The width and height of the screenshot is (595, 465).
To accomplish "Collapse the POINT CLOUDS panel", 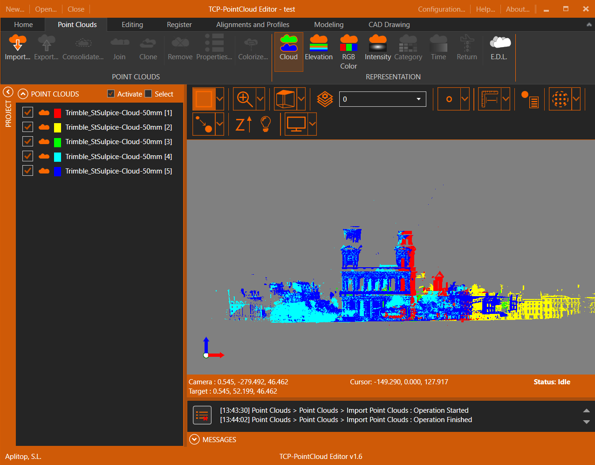I will pyautogui.click(x=23, y=94).
